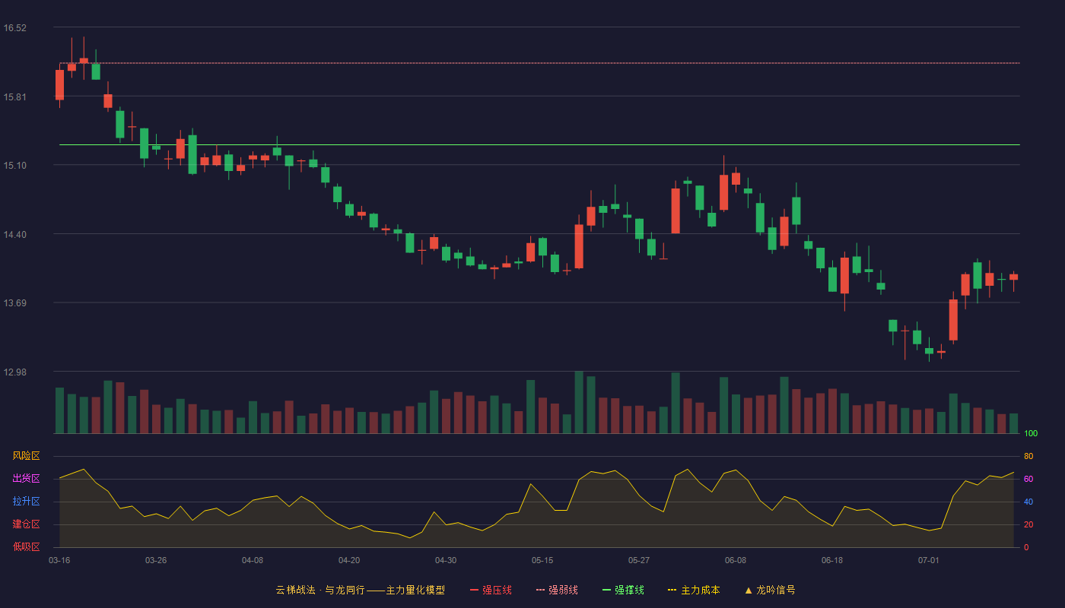Viewport: 1065px width, 608px height.
Task: Click the 04-08 date label
Action: 253,560
